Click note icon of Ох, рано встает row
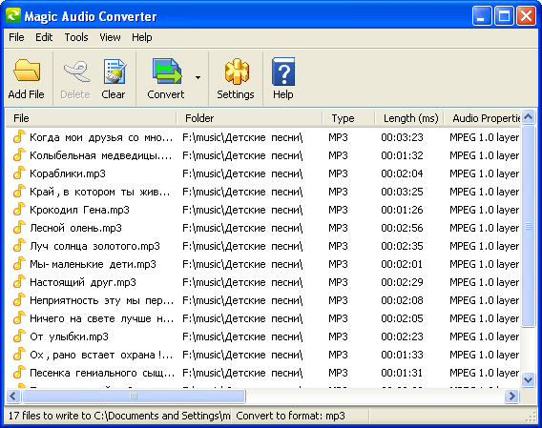 [x=19, y=354]
